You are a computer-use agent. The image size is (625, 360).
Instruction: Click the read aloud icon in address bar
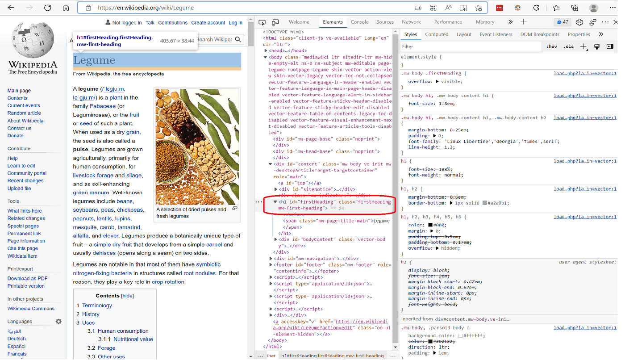pos(448,8)
